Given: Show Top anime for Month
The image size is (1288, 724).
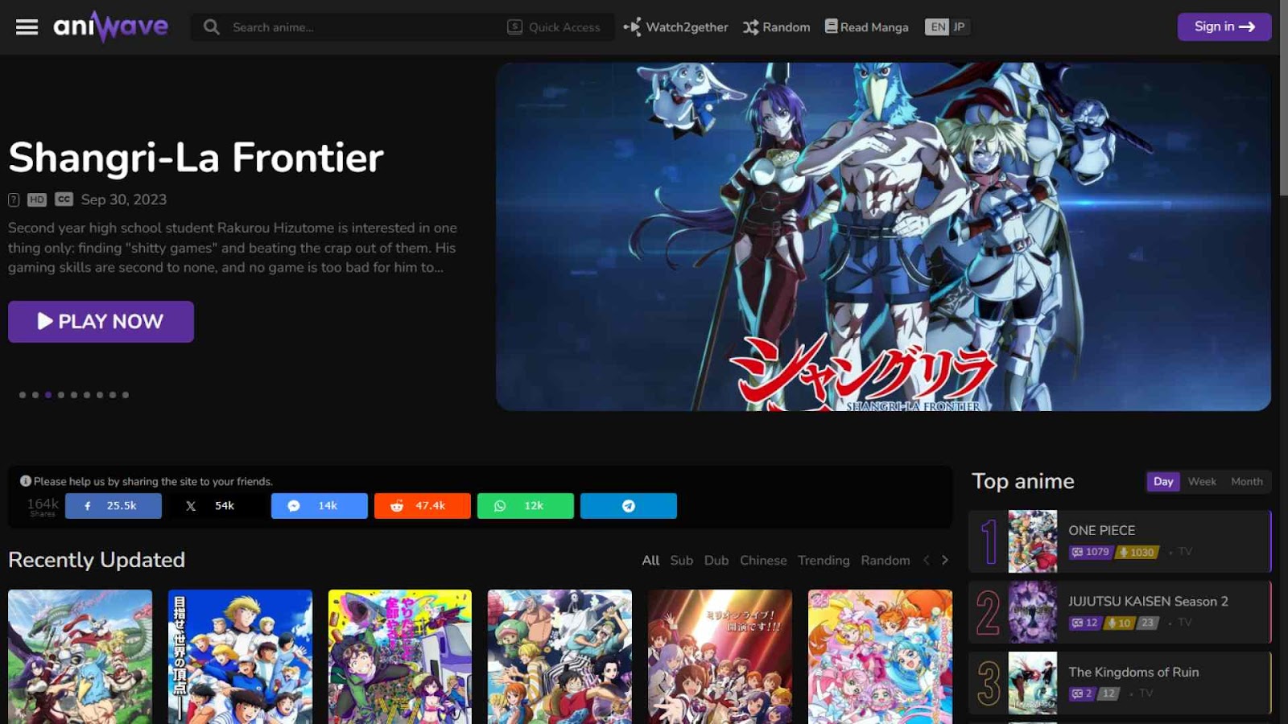Looking at the screenshot, I should coord(1247,482).
